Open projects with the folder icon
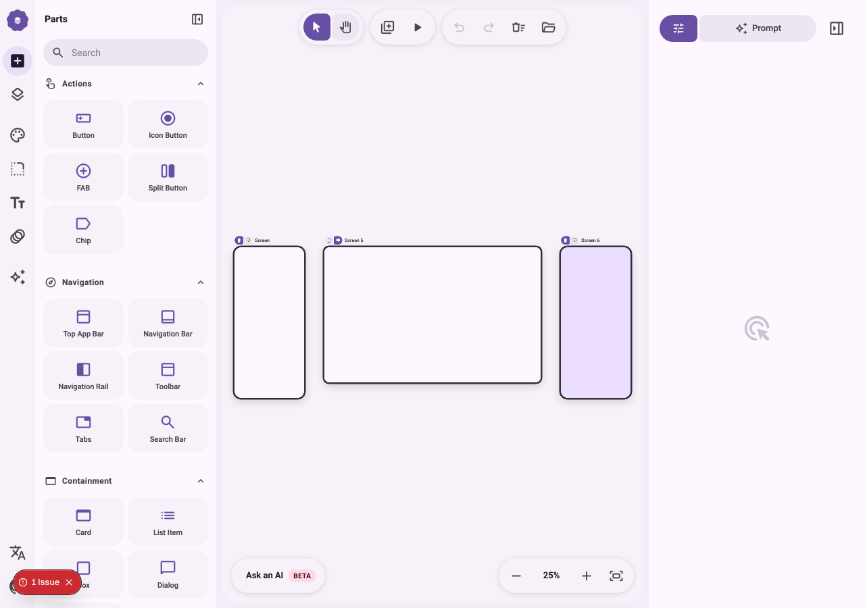865x608 pixels. (x=548, y=27)
